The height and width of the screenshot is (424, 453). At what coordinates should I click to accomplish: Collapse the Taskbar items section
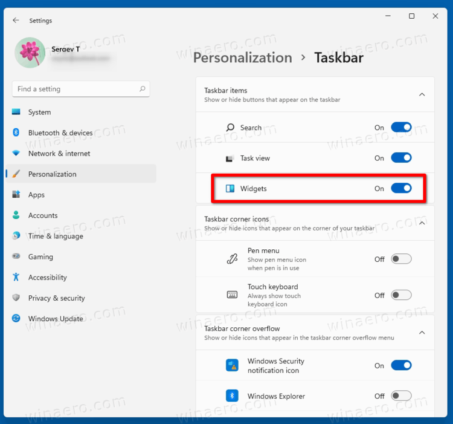[x=422, y=94]
